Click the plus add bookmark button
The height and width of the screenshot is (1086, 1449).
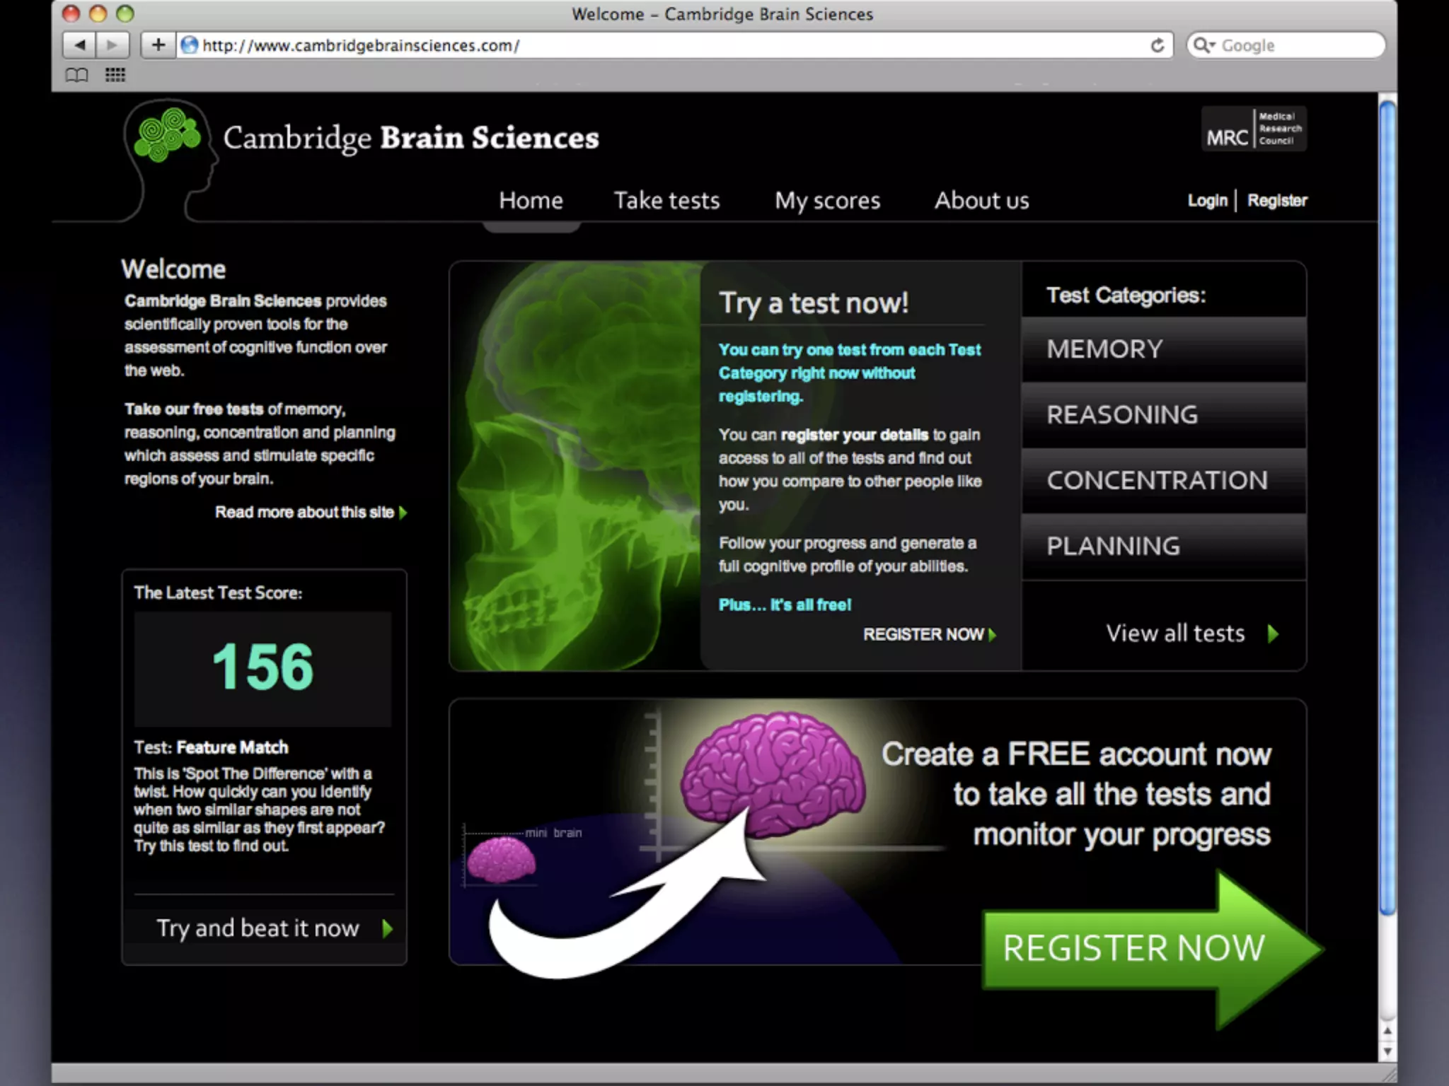pos(158,45)
